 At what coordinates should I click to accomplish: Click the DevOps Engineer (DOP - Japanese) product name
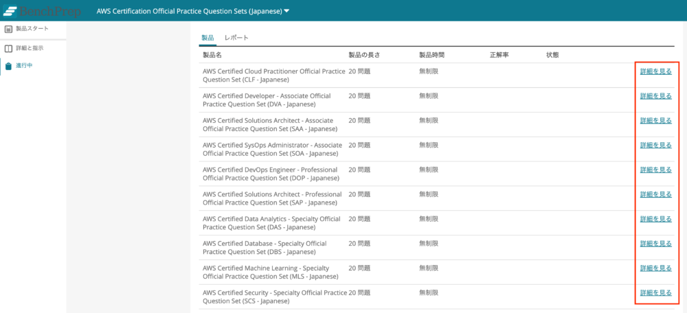[271, 174]
